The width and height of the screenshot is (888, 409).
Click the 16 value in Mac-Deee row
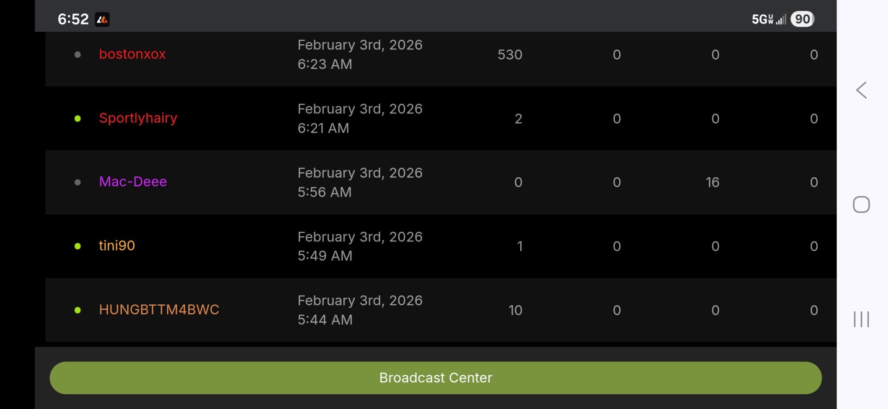point(712,182)
